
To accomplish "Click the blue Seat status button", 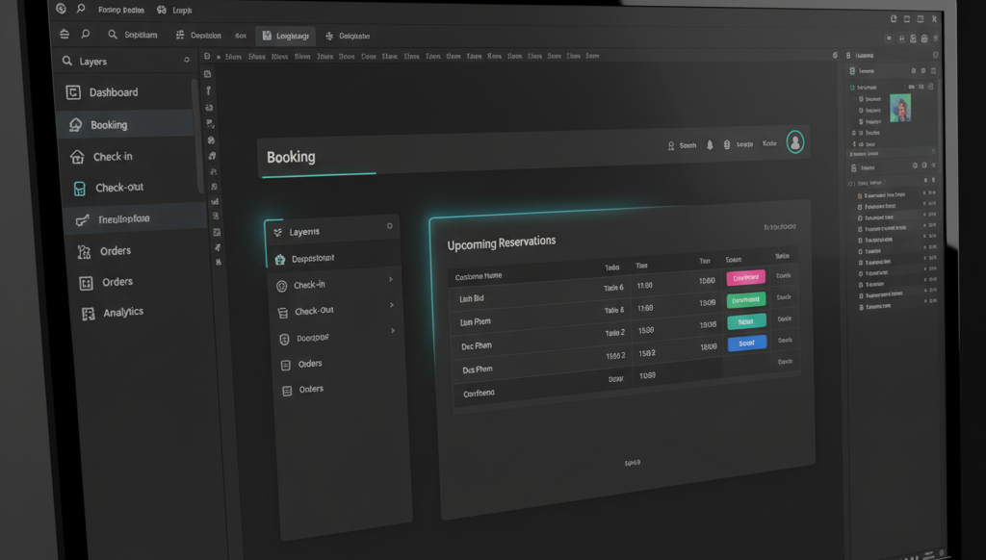I will coord(747,343).
